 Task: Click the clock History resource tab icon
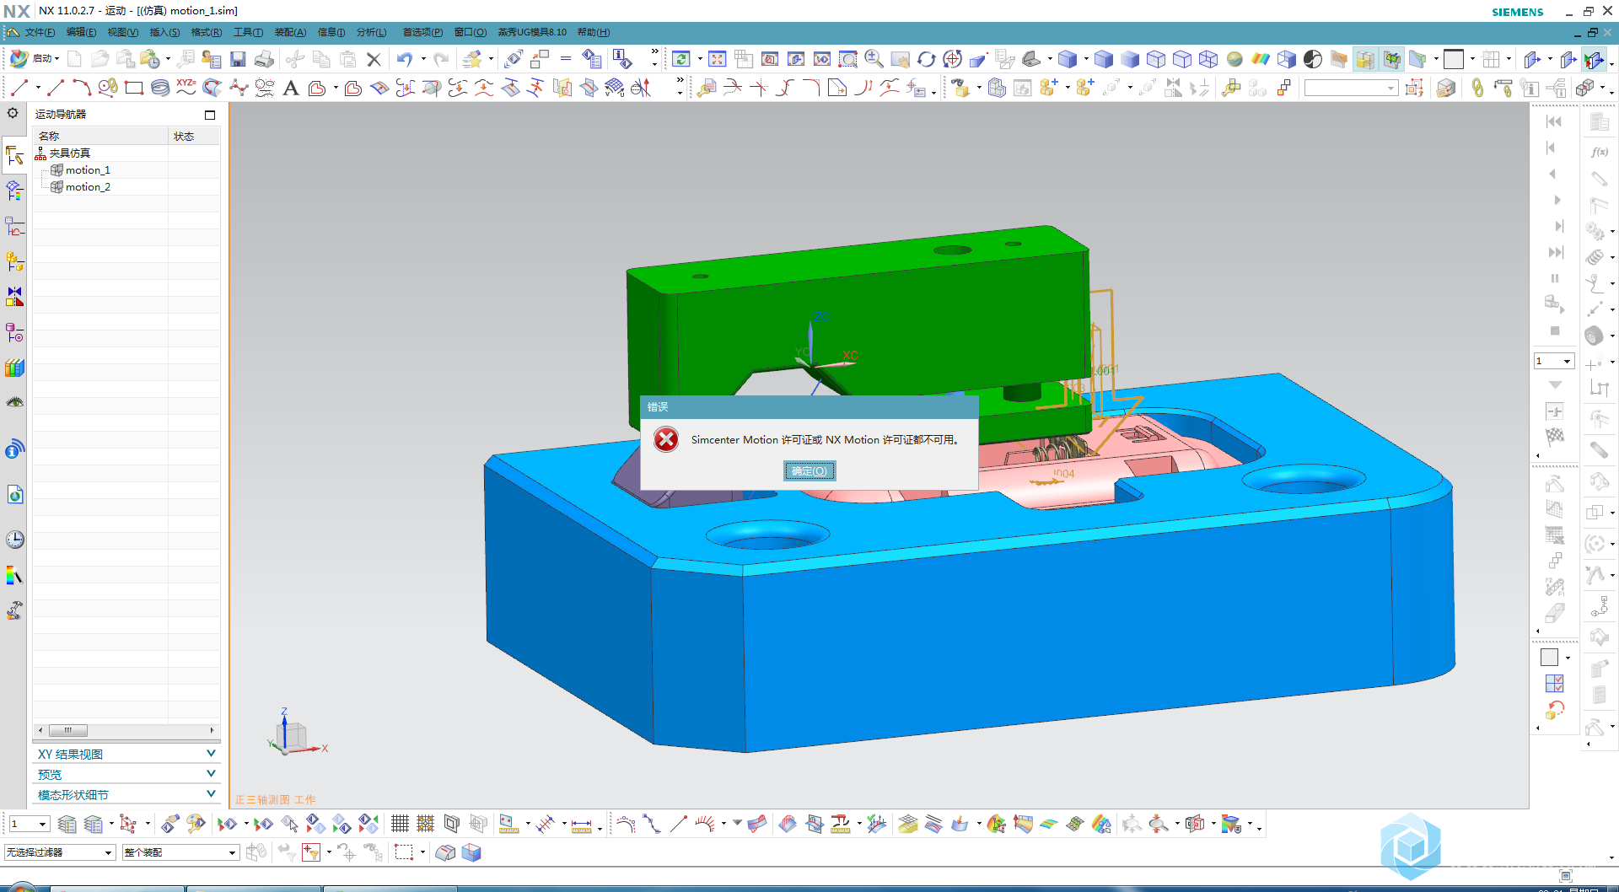[15, 540]
